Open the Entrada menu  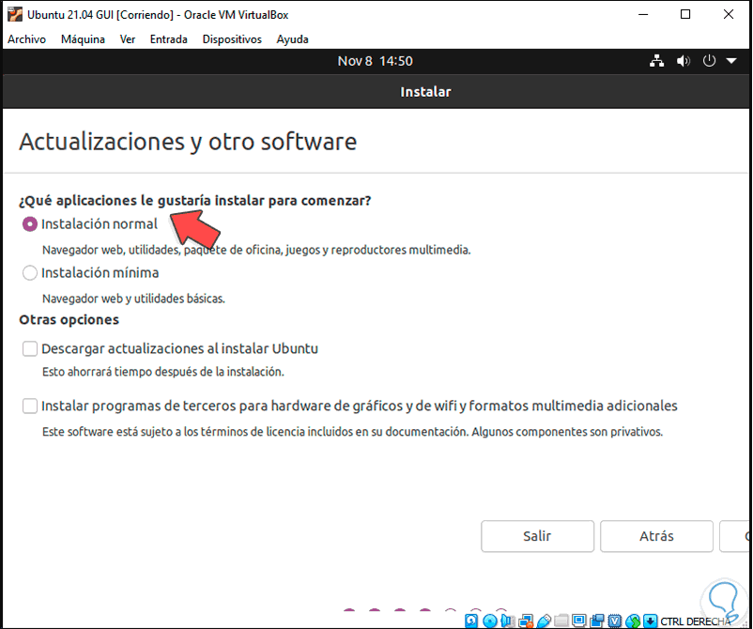tap(169, 39)
